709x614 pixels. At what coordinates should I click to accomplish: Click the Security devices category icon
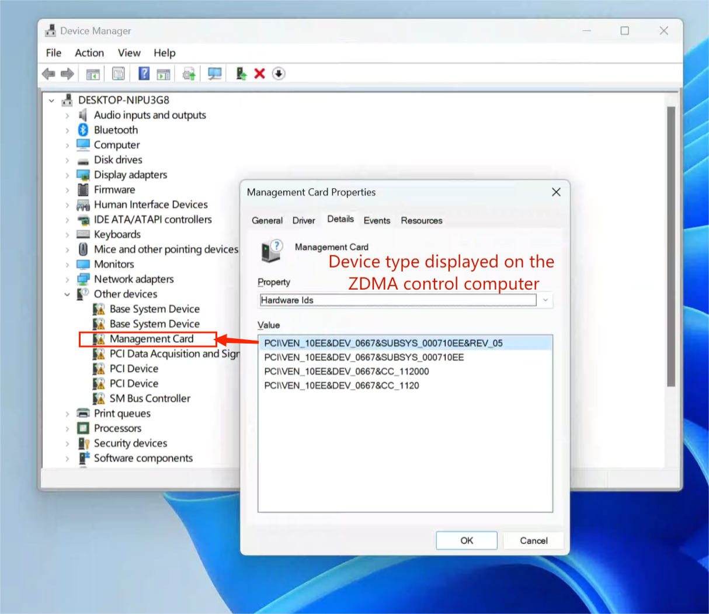[x=84, y=443]
